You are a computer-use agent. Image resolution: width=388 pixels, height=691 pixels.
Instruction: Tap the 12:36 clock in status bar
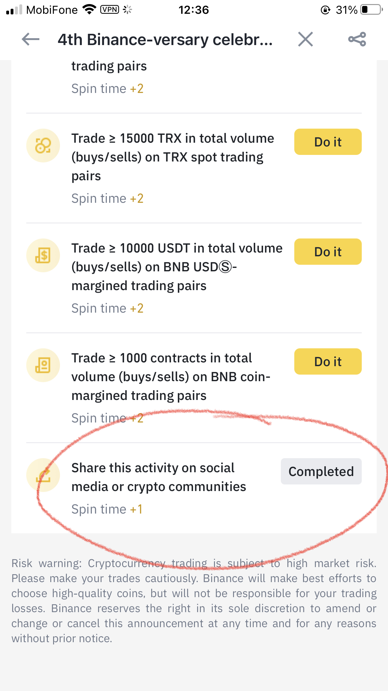tap(193, 10)
